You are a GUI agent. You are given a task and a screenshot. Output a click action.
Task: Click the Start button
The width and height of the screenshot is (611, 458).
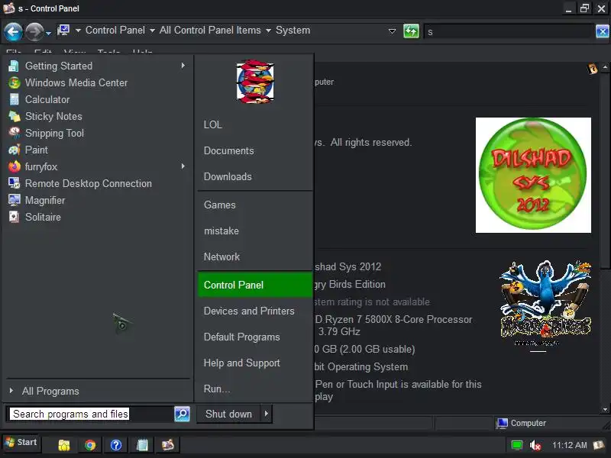(21, 443)
